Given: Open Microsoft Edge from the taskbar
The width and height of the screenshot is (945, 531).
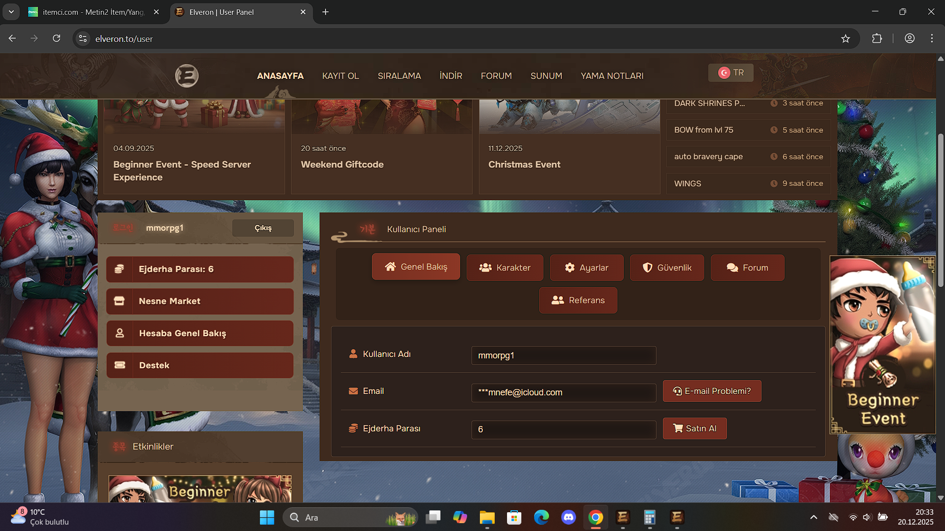Looking at the screenshot, I should (542, 517).
